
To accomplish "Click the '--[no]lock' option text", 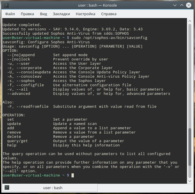I will tap(19, 59).
